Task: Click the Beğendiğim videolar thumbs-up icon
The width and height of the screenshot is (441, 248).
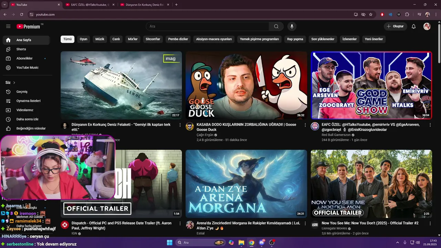Action: [x=8, y=128]
